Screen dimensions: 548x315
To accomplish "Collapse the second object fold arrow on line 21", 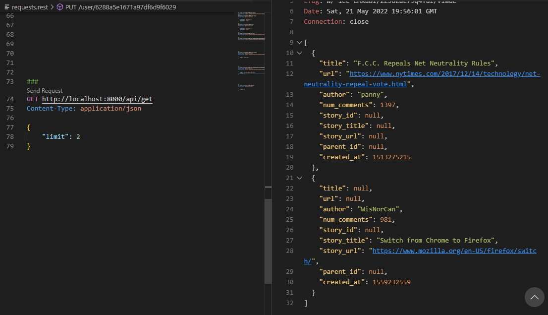I will 299,178.
